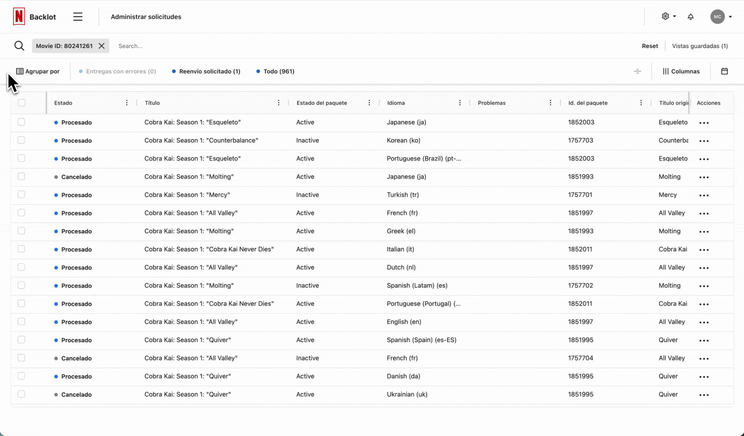Open actions menu for Korean Counterbalance row
This screenshot has height=436, width=744.
(704, 141)
